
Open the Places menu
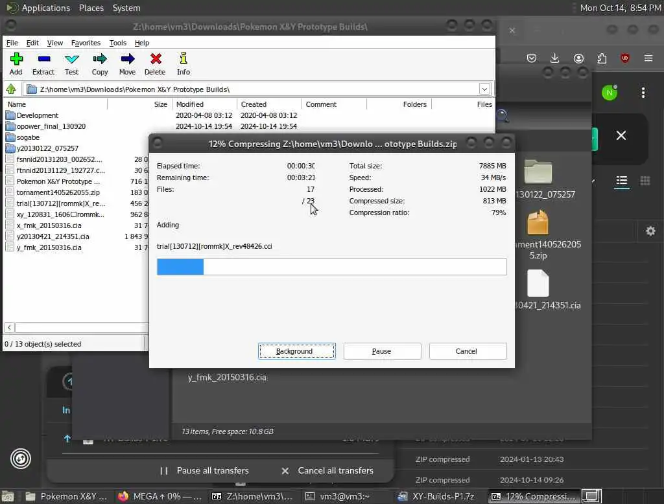(91, 8)
